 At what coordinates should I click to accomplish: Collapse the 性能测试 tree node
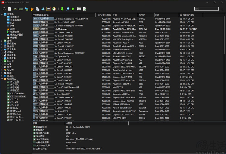click(2, 79)
